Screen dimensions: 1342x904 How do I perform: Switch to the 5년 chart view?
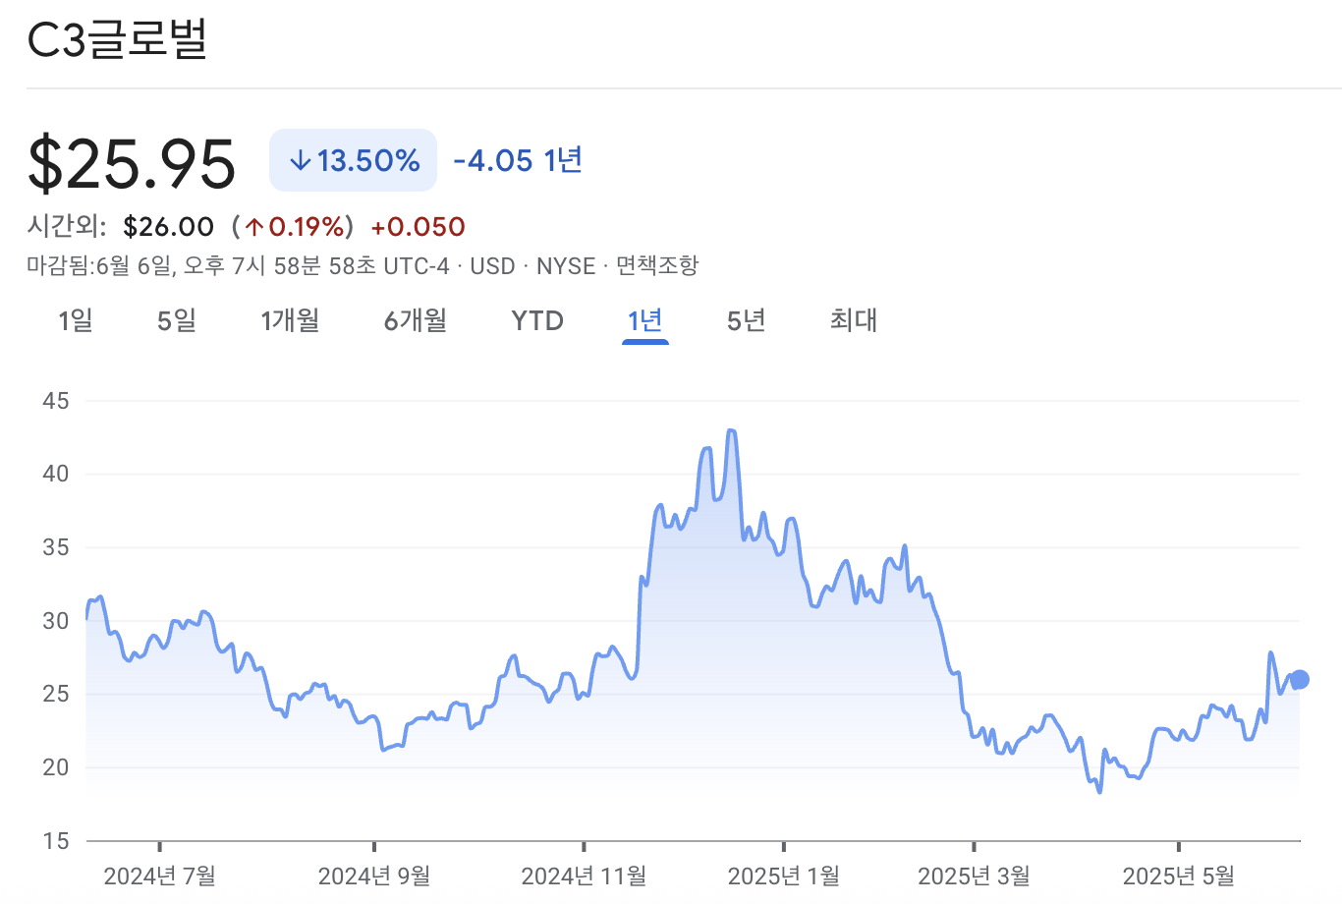point(745,320)
